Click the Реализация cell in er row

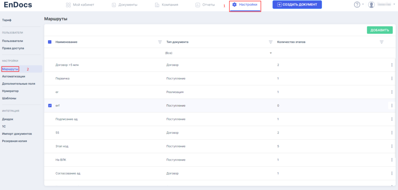pyautogui.click(x=175, y=92)
